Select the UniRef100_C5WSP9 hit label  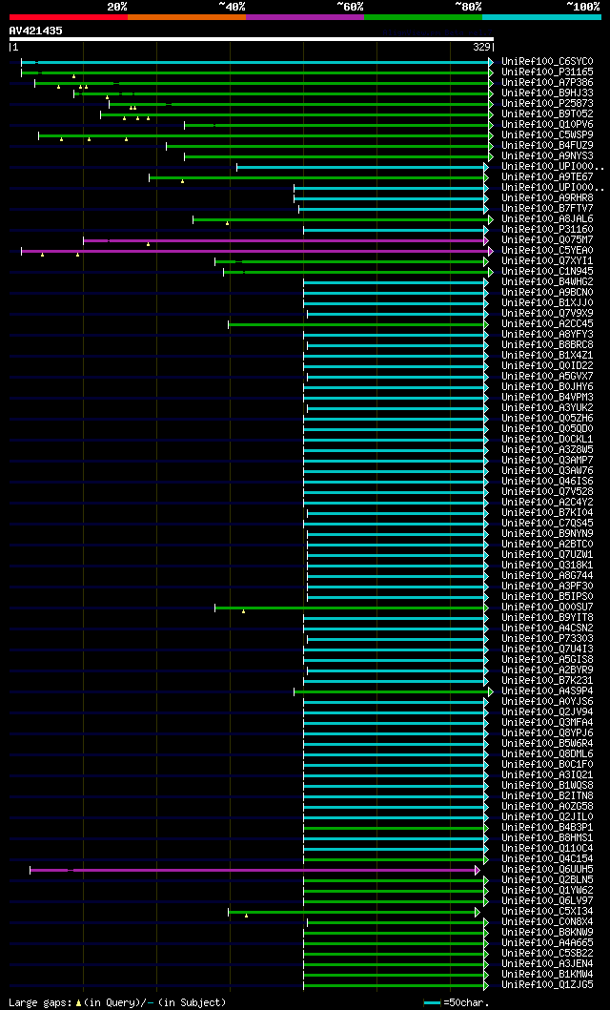(548, 135)
